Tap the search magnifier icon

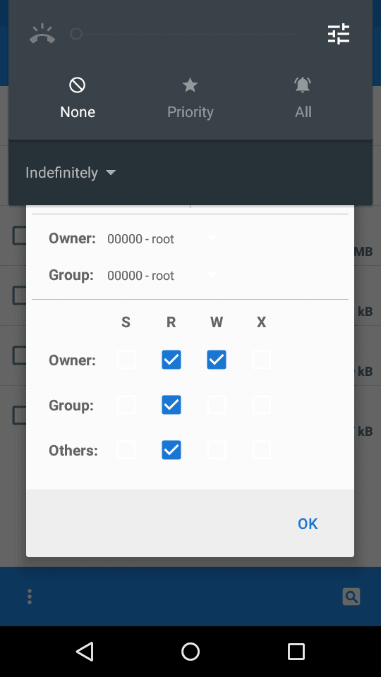click(351, 597)
